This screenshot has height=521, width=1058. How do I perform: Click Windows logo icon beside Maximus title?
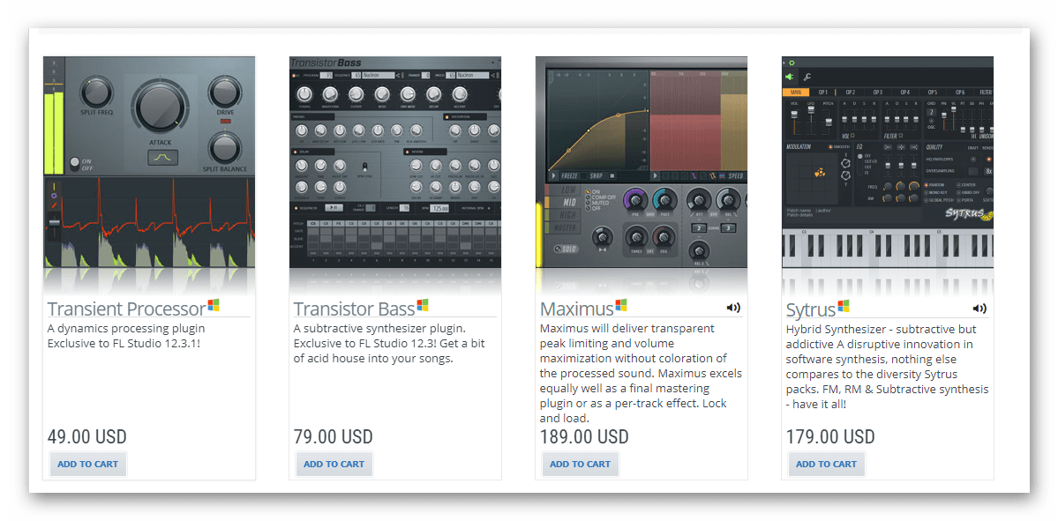620,305
